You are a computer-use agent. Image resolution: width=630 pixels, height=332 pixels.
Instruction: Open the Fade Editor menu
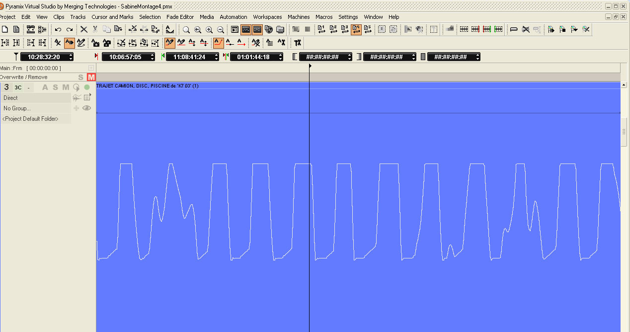(180, 17)
